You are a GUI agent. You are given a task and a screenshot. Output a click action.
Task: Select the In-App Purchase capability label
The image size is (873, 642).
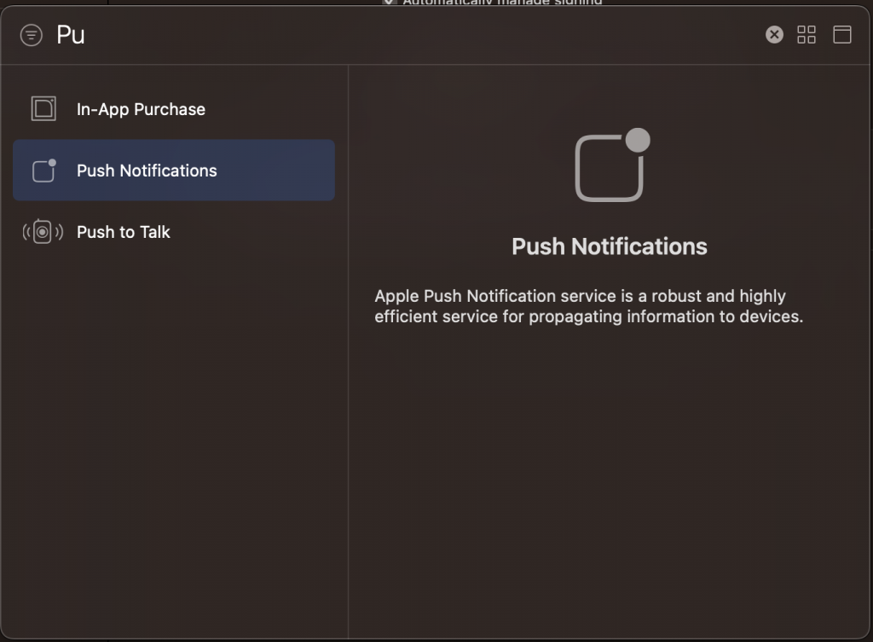[141, 109]
